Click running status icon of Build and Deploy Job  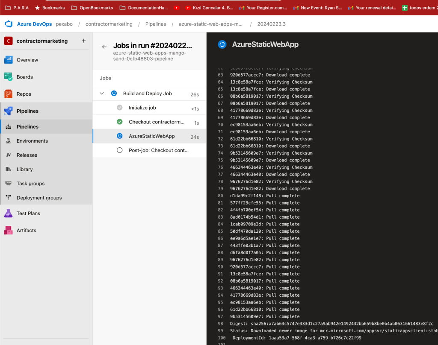point(114,94)
